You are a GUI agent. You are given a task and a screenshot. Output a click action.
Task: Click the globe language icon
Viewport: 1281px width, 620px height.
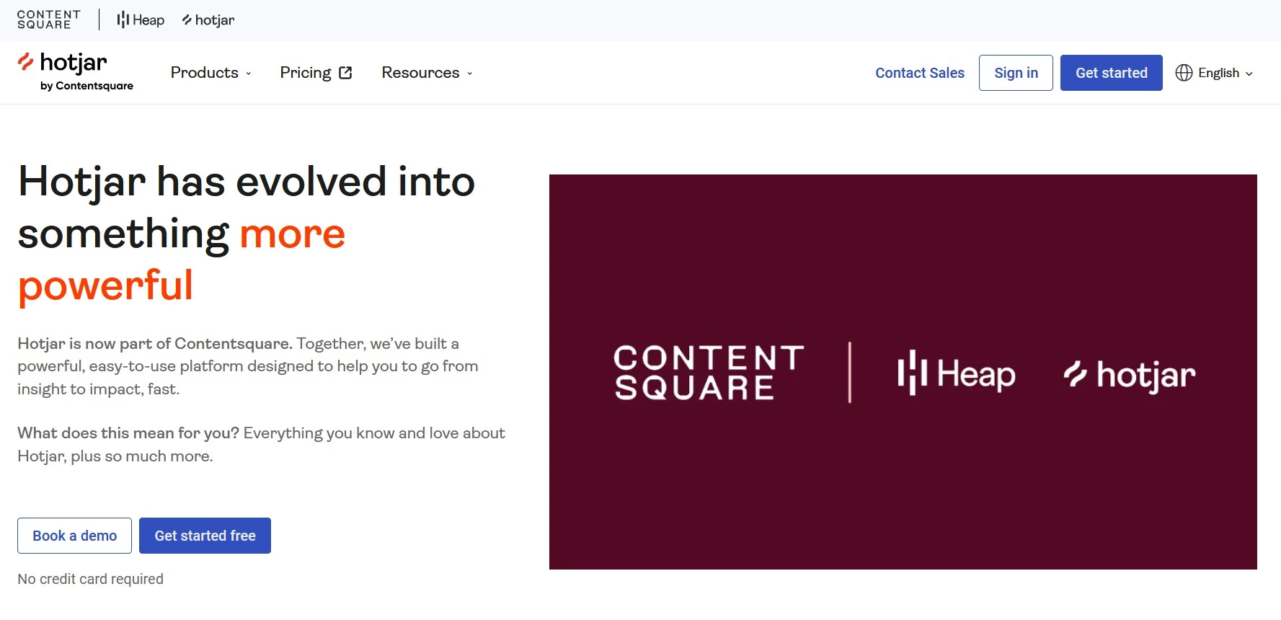coord(1184,73)
